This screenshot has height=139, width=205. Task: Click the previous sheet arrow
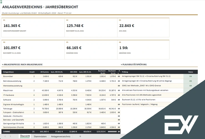[5, 136]
